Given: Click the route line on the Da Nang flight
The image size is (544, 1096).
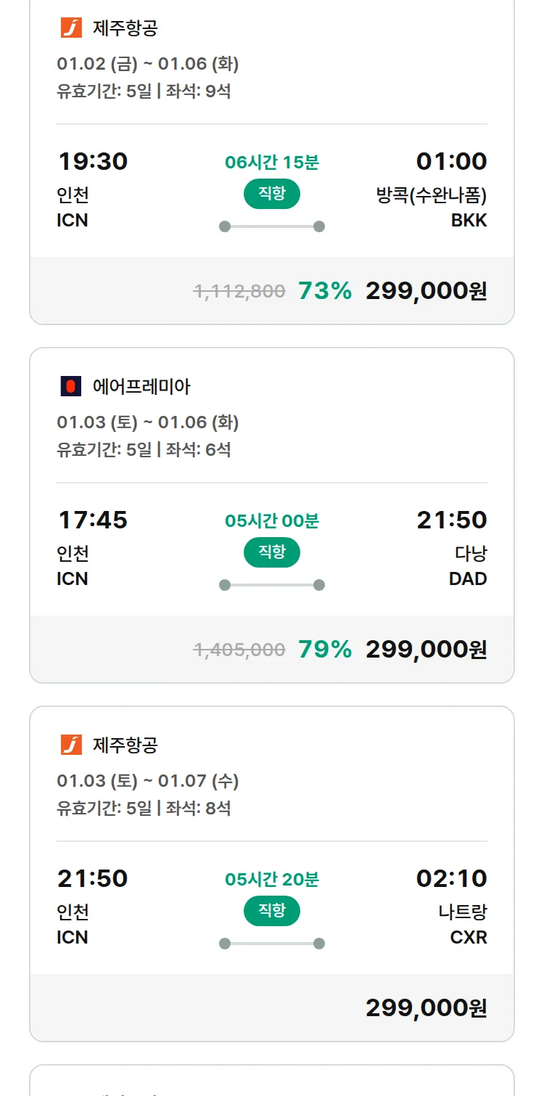Looking at the screenshot, I should click(x=271, y=585).
